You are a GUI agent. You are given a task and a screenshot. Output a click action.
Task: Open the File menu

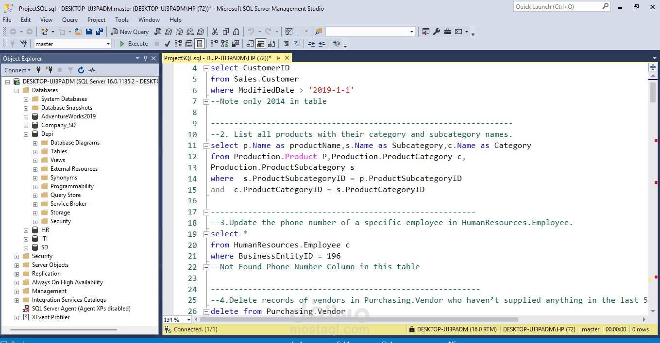(7, 20)
